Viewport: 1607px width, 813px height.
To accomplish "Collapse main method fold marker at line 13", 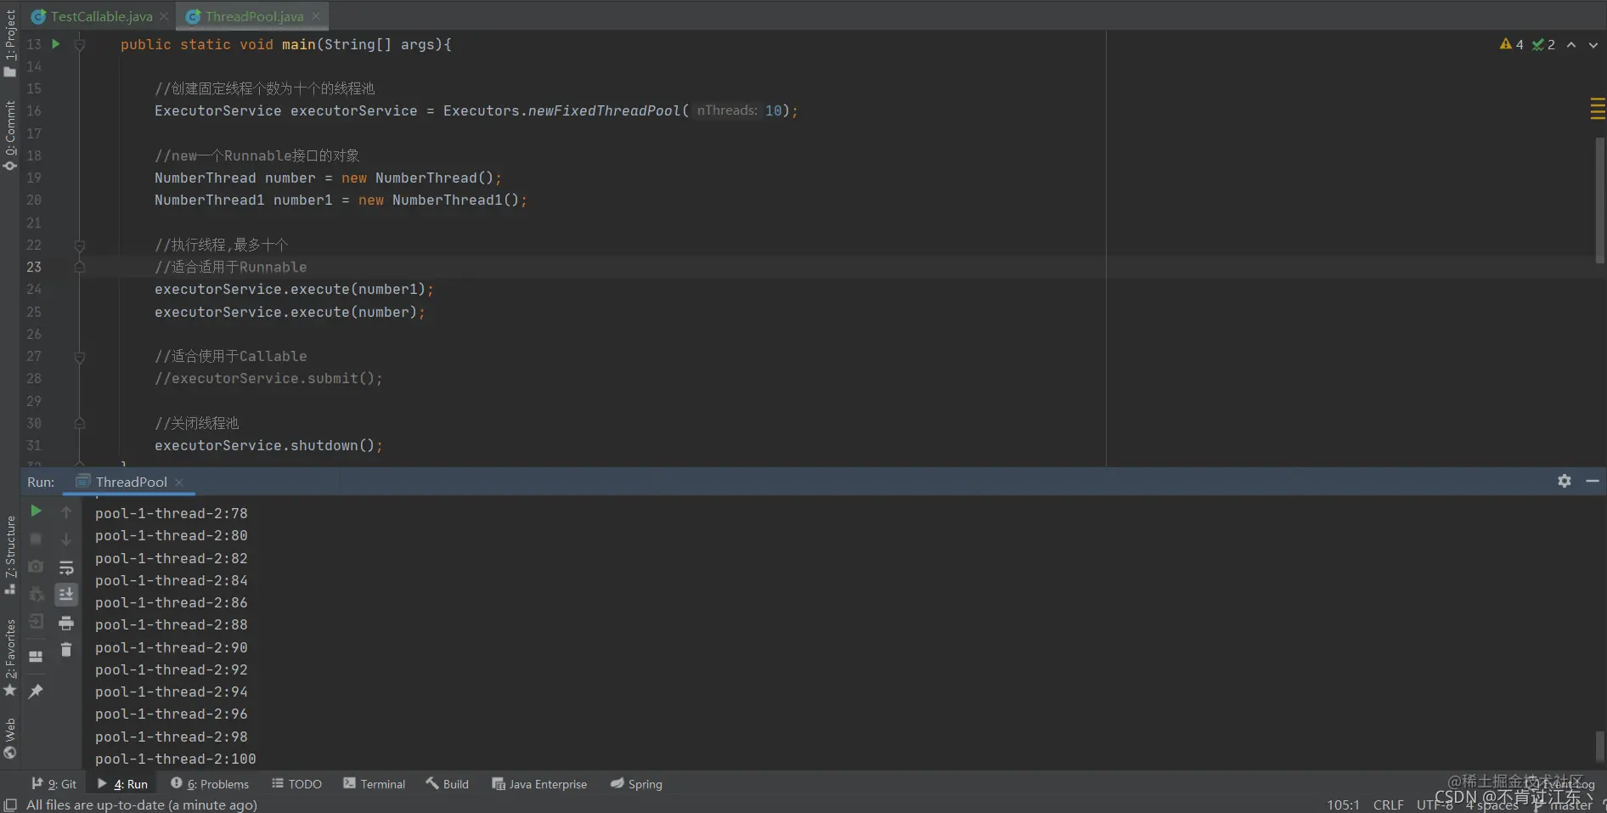I will pos(80,44).
